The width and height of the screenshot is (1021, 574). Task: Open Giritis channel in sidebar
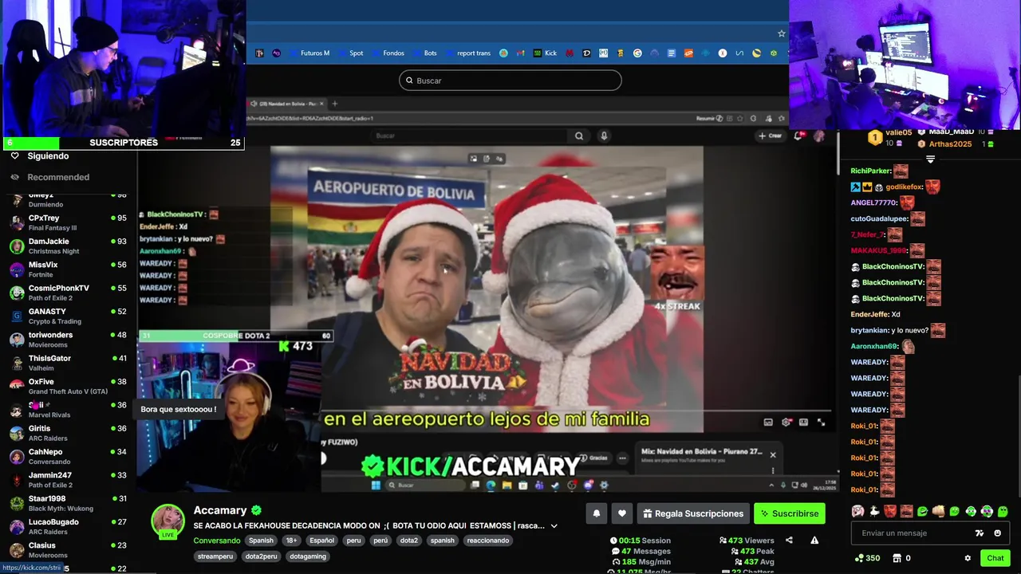coord(68,433)
